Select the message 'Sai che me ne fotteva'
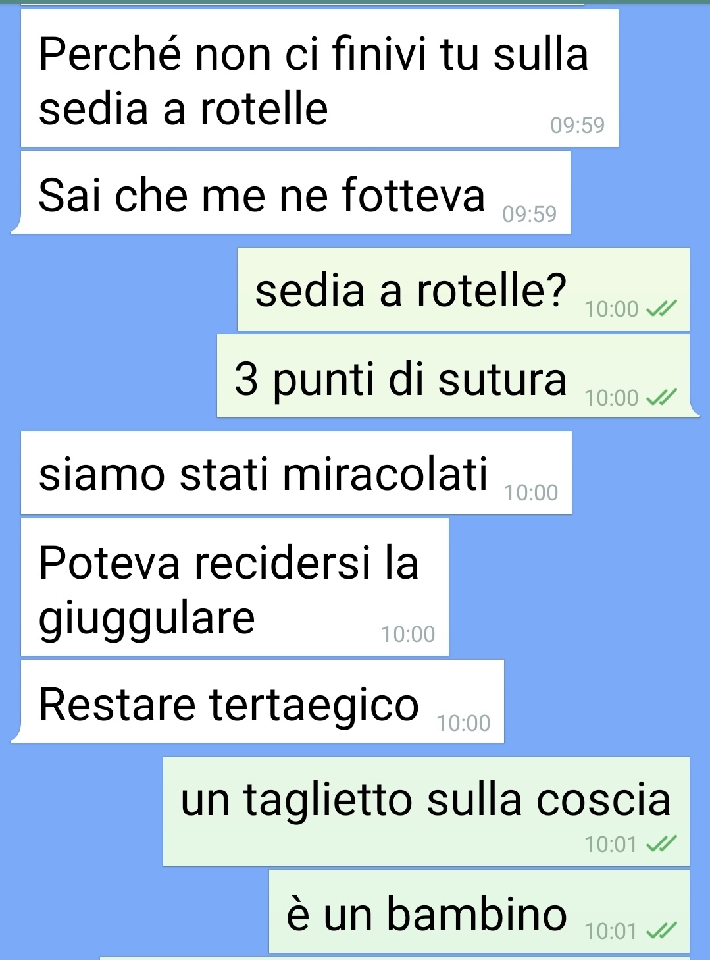This screenshot has width=710, height=960. tap(295, 192)
